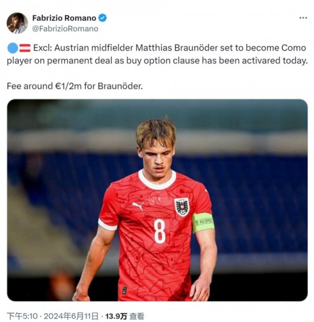Click Fabrizio Romano's profile avatar
This screenshot has height=322, width=314.
(17, 23)
